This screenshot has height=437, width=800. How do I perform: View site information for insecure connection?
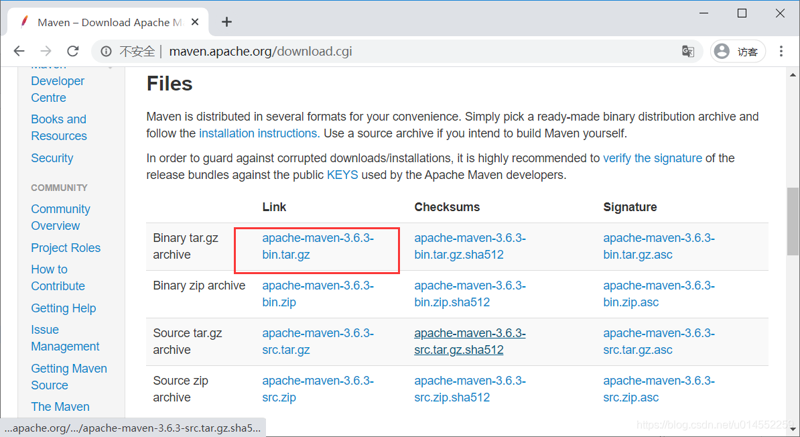(106, 52)
